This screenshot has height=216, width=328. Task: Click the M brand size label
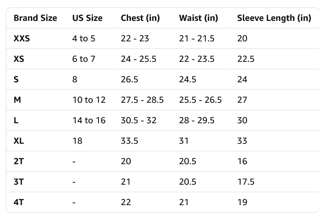pyautogui.click(x=17, y=100)
